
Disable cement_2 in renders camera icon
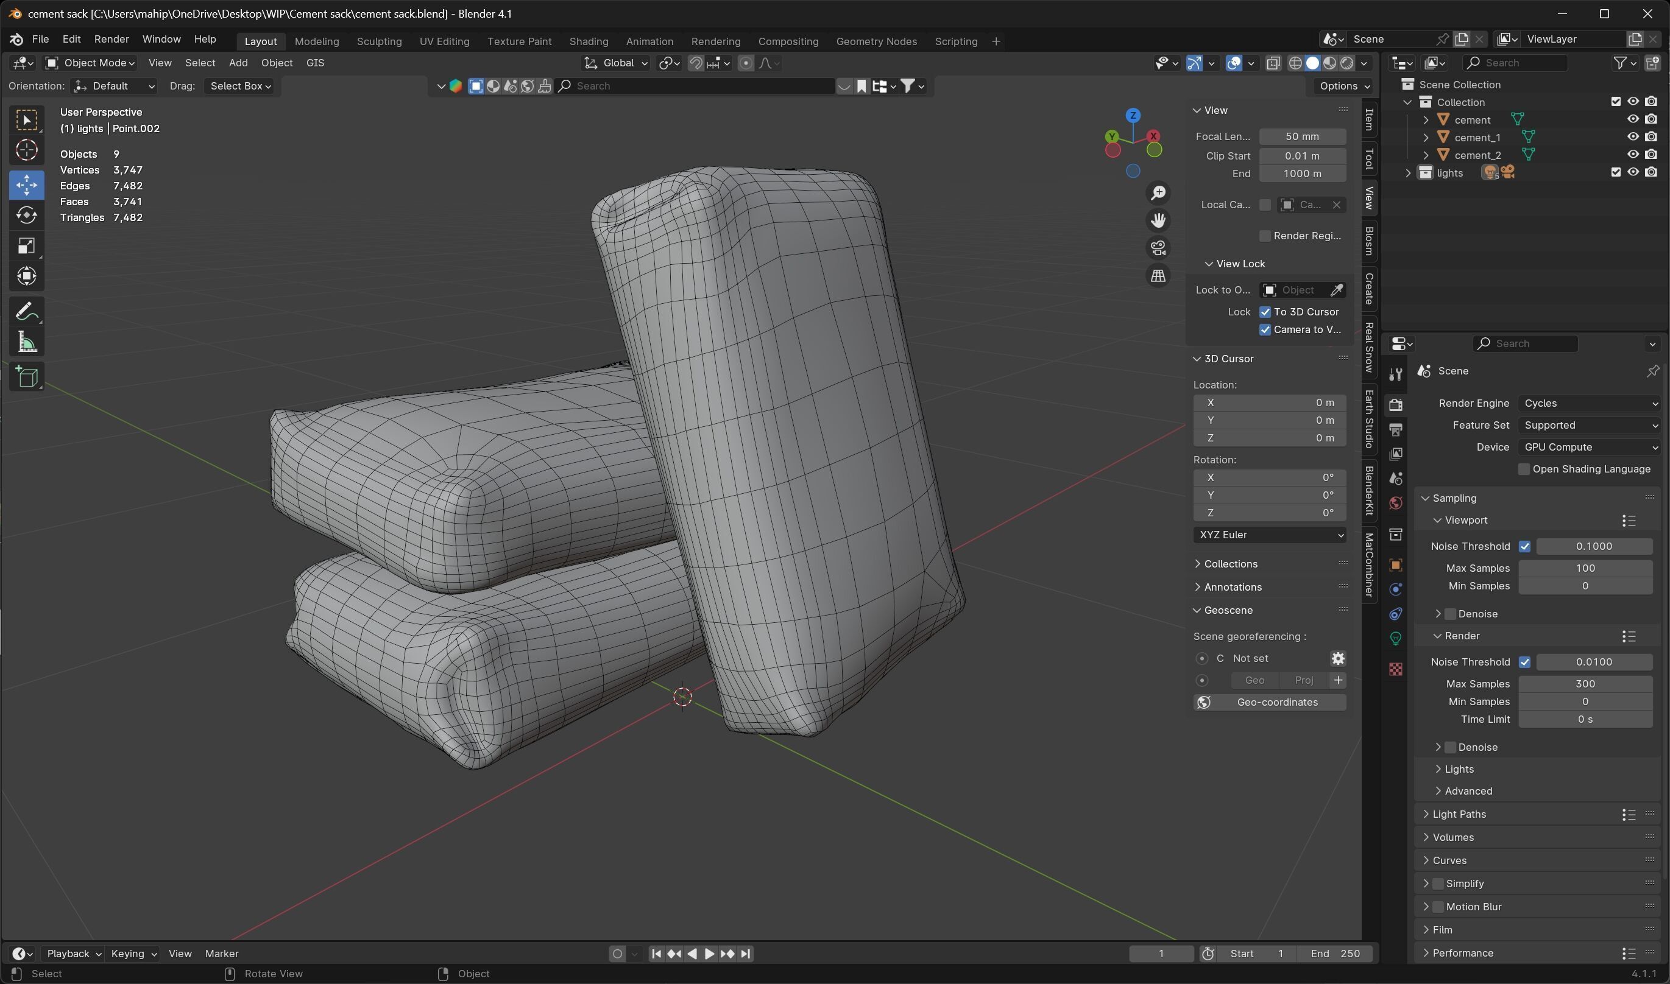[x=1651, y=155]
